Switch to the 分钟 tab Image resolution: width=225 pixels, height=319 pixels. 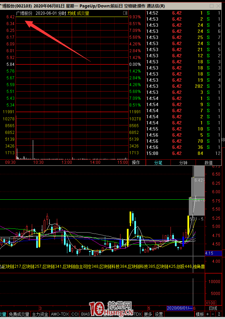(183, 163)
